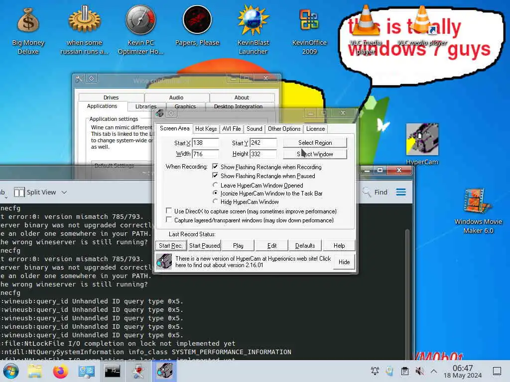The height and width of the screenshot is (382, 510).
Task: Click the terminal window vertical scrollbar
Action: [407, 294]
